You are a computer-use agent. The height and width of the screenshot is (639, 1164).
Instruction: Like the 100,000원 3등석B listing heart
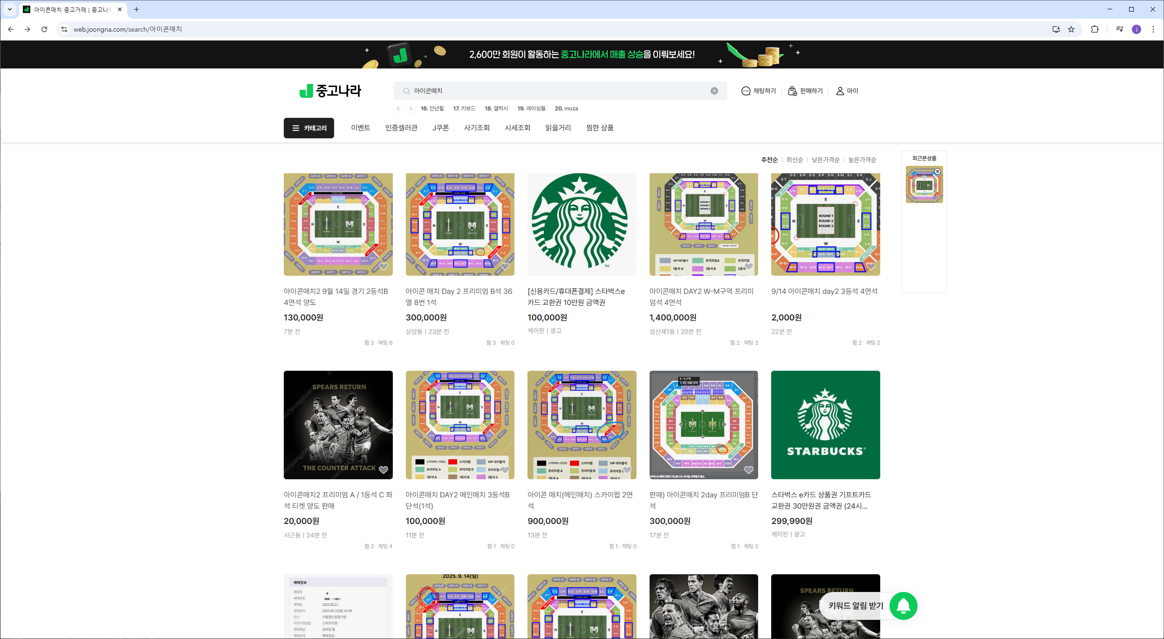click(505, 470)
